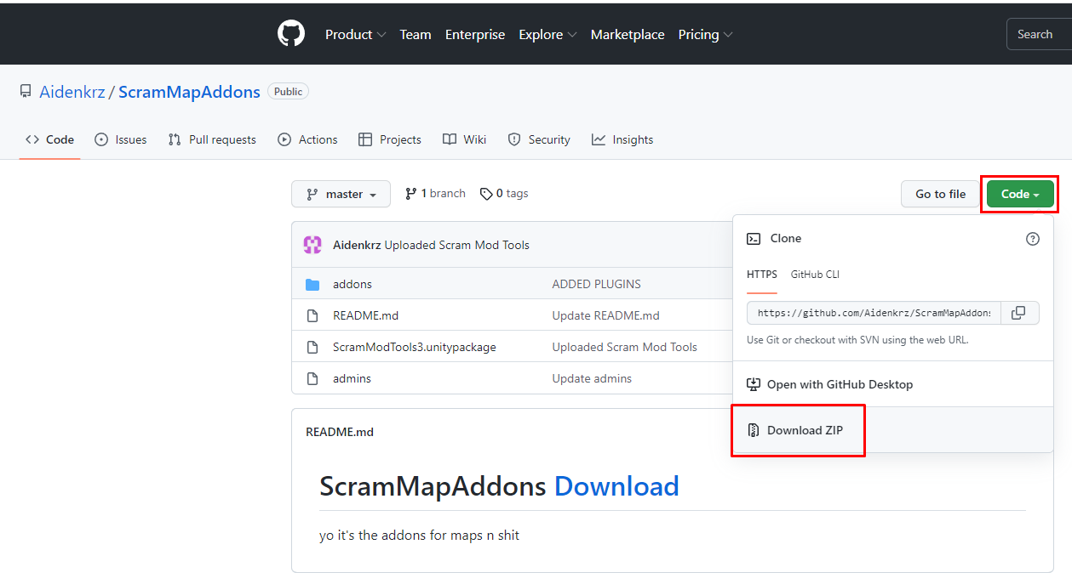Click the file icon next to README.md
Screen dimensions: 1072x584
(x=312, y=315)
